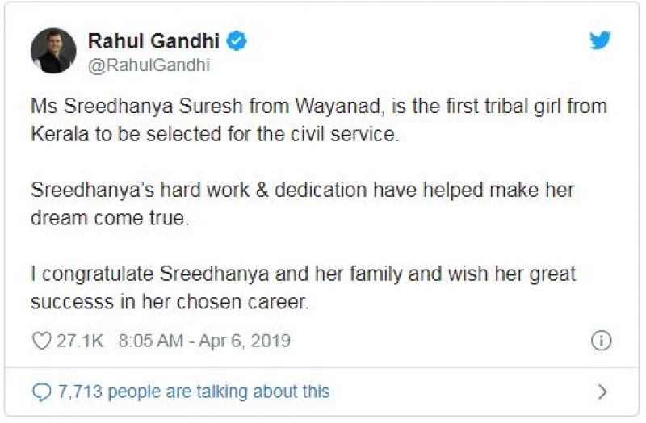Click the speech bubble reply icon
Image resolution: width=646 pixels, height=423 pixels.
tap(41, 392)
